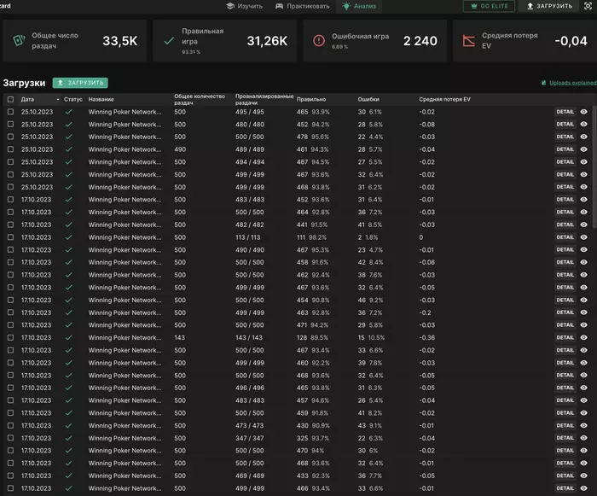Check the box for the 480 / 480 row
The height and width of the screenshot is (496, 597).
pos(10,125)
